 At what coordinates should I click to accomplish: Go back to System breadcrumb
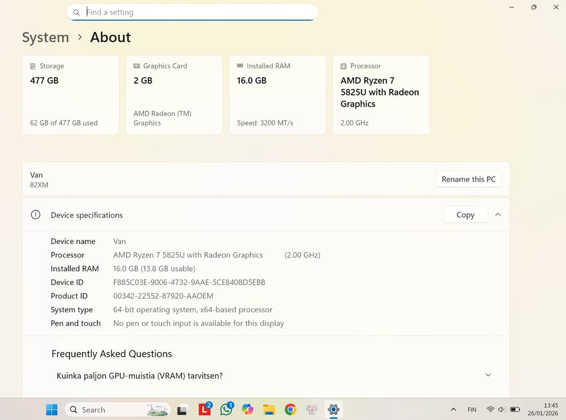click(45, 38)
